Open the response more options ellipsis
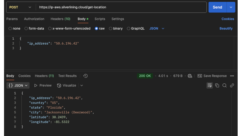 pyautogui.click(x=232, y=76)
